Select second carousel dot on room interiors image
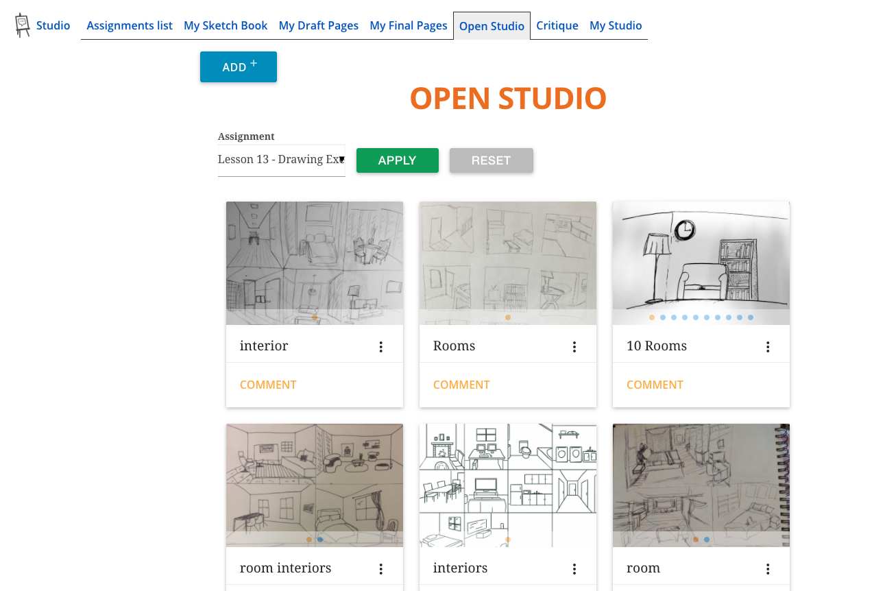This screenshot has width=885, height=591. pos(320,540)
